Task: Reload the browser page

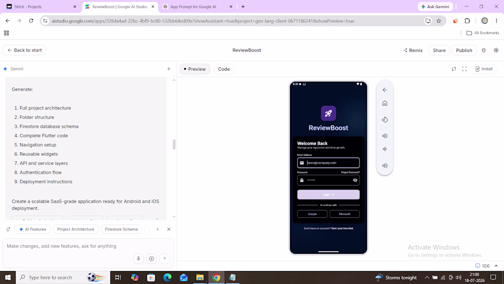Action: point(31,21)
